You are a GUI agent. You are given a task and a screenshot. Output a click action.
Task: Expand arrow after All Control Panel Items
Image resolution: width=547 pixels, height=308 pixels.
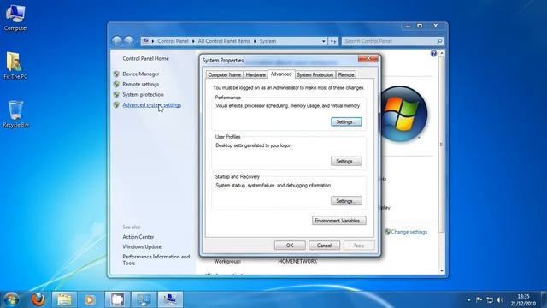[x=255, y=41]
